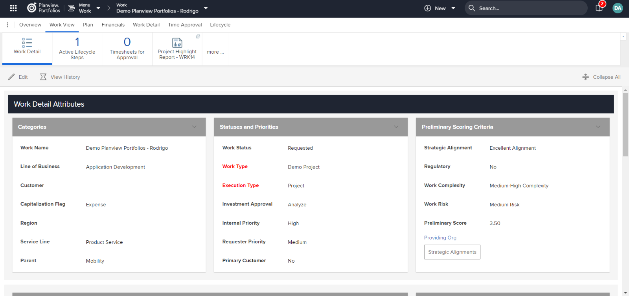This screenshot has height=296, width=629.
Task: Click the Product Service value
Action: [105, 242]
